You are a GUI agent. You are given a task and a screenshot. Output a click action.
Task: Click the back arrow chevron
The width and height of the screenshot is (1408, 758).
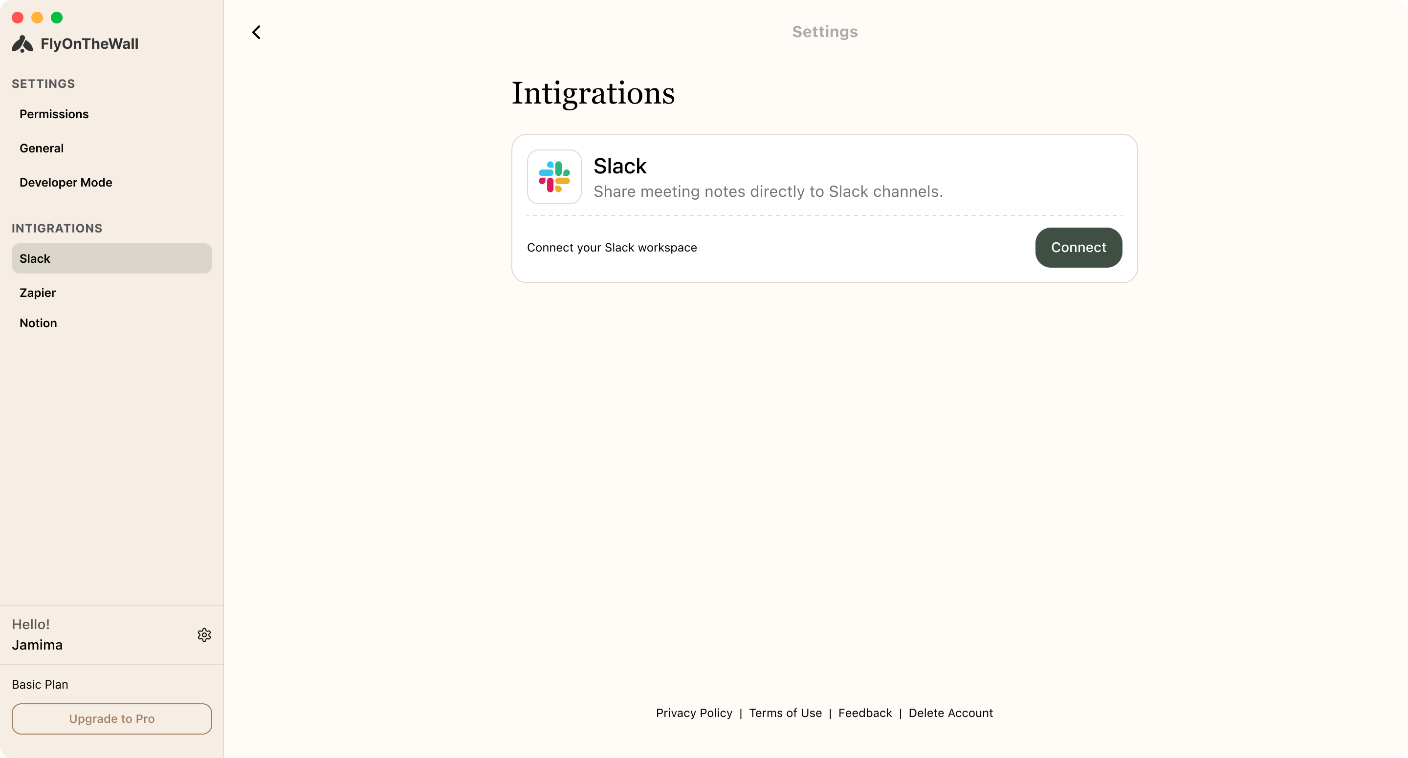pyautogui.click(x=256, y=32)
